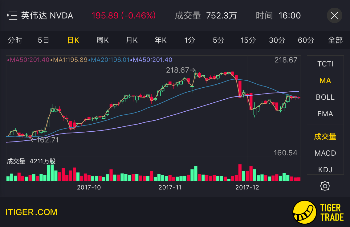Screen dimensions: 350x227
Task: Select the 1分 interval tab
Action: click(189, 40)
